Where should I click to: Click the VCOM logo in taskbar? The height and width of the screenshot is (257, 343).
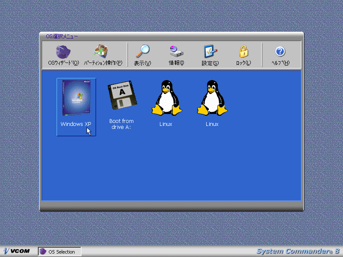[x=17, y=251]
